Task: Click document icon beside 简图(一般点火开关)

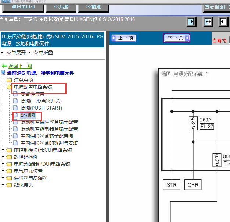Action: (15, 101)
